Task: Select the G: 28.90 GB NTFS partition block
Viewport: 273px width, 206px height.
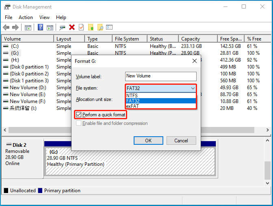Action: (x=130, y=161)
